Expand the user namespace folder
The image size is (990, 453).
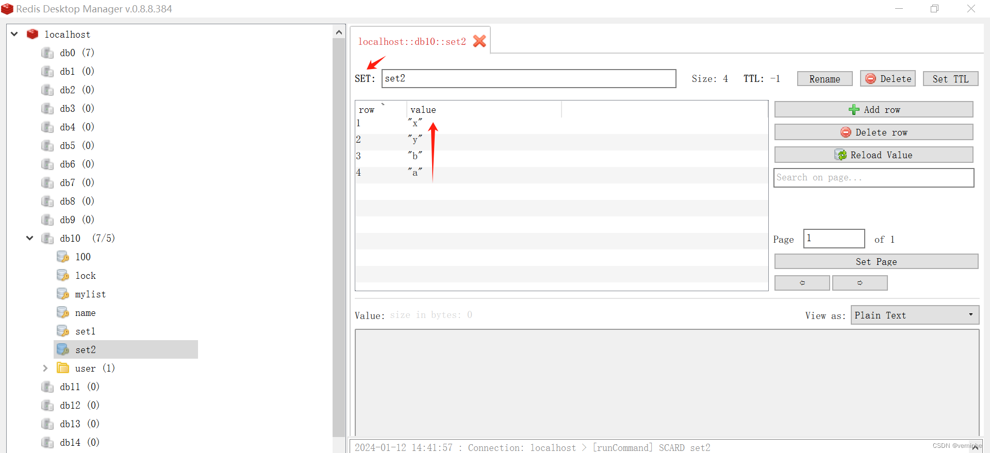[x=45, y=368]
